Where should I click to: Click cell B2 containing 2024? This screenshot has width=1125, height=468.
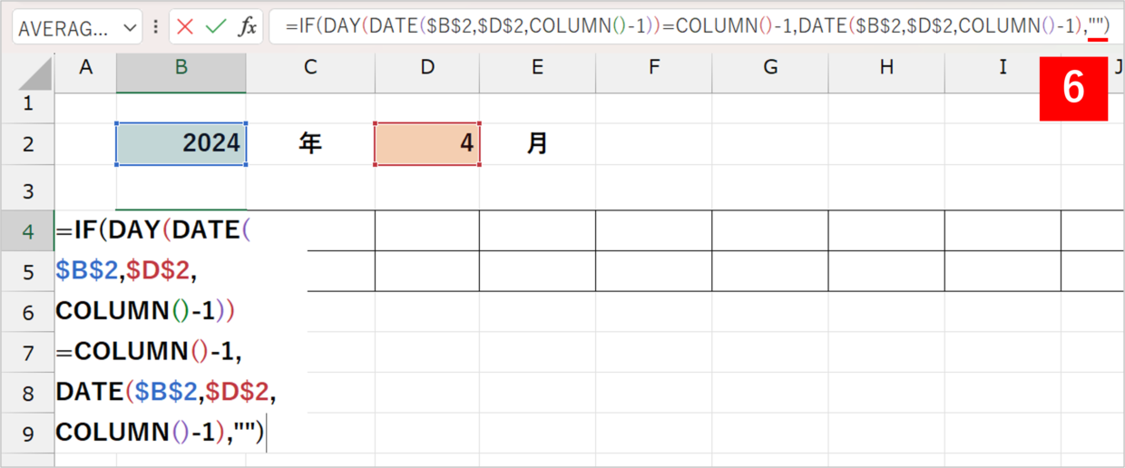181,144
